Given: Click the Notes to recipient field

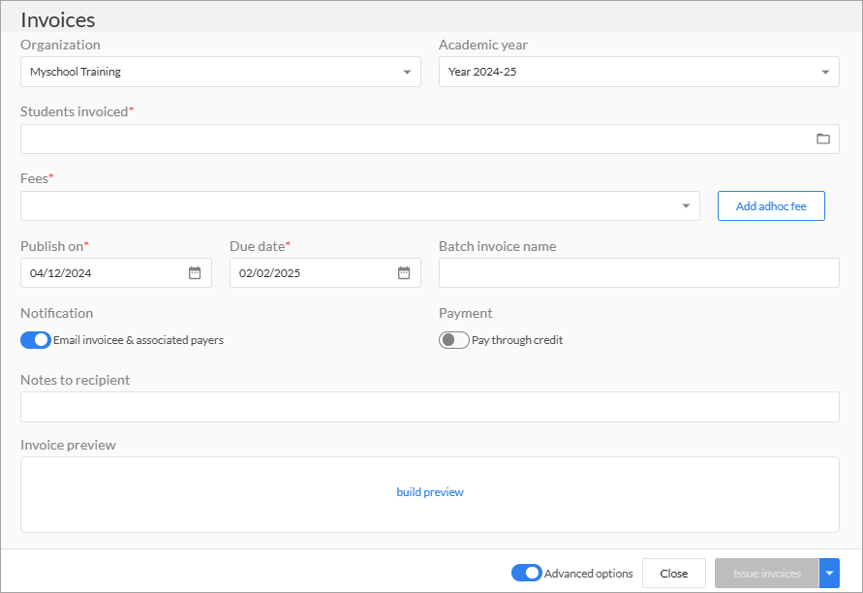Looking at the screenshot, I should (430, 407).
